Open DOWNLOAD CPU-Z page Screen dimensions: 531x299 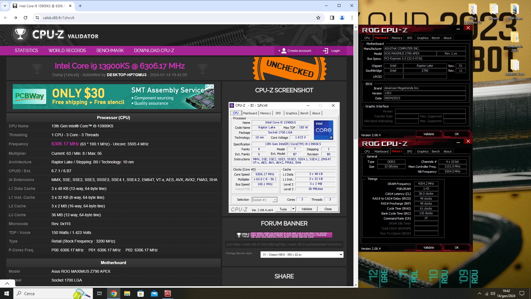pyautogui.click(x=154, y=50)
